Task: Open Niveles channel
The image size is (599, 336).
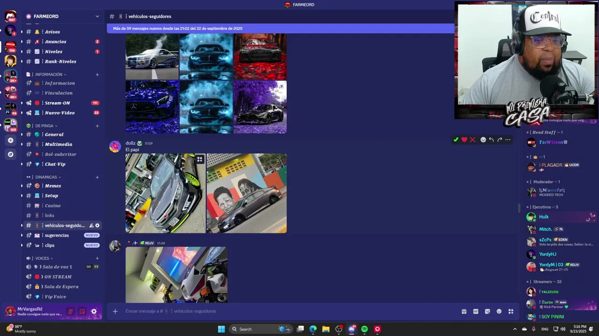Action: 63,51
